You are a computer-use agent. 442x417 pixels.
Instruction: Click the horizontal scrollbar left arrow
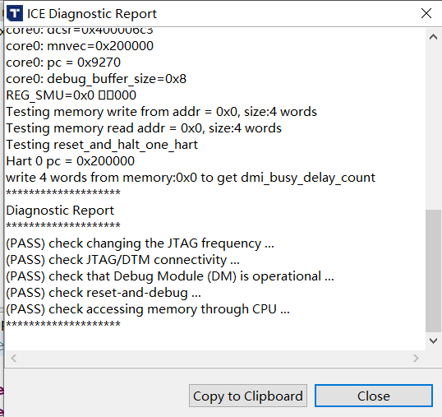coord(13,359)
